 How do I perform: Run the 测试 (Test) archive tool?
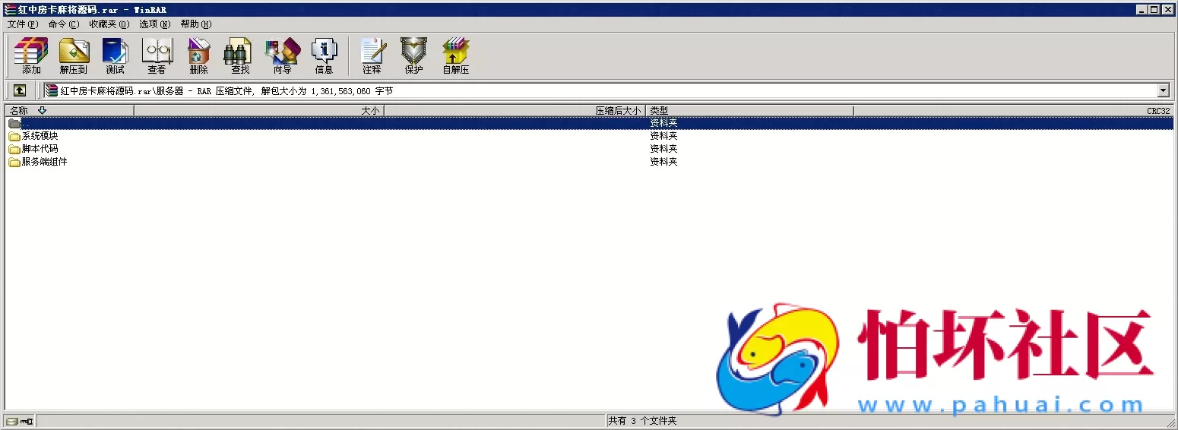coord(115,55)
